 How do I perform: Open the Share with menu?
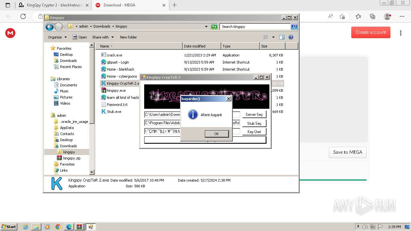point(103,37)
